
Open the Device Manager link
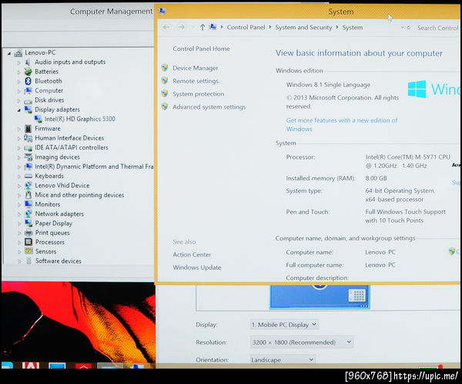[x=196, y=68]
